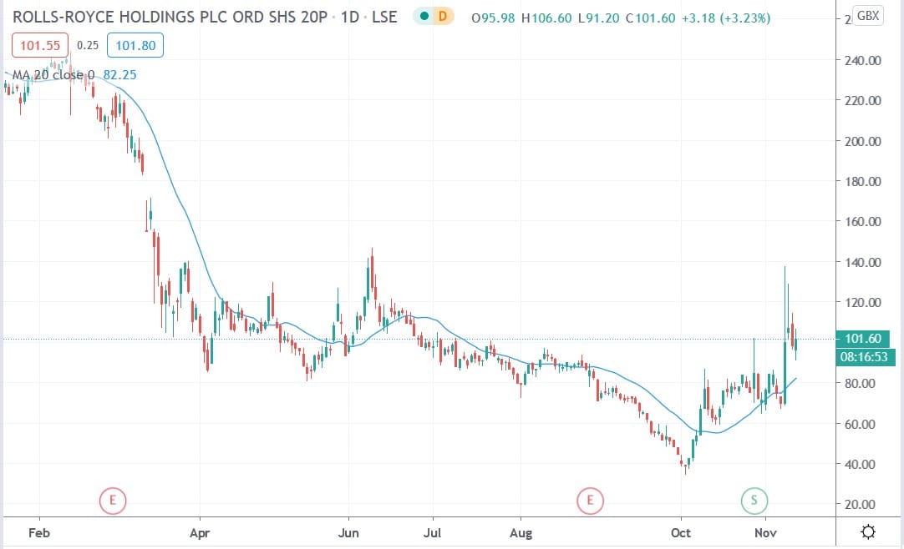904x549 pixels.
Task: Click the spread value 0.25
Action: click(88, 45)
